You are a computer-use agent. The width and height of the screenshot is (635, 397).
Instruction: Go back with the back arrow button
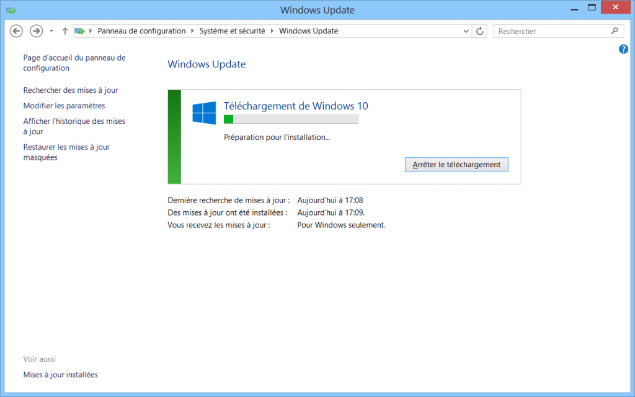[16, 31]
